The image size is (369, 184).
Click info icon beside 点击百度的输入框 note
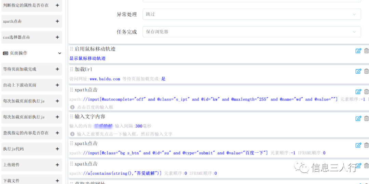(x=72, y=107)
